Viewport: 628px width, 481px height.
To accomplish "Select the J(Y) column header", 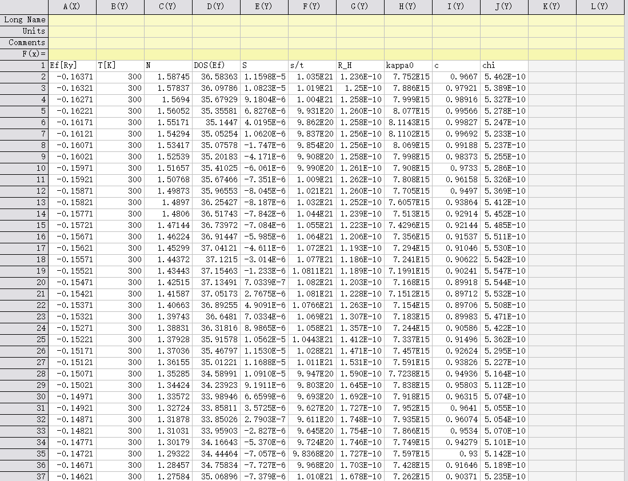I will (x=504, y=6).
